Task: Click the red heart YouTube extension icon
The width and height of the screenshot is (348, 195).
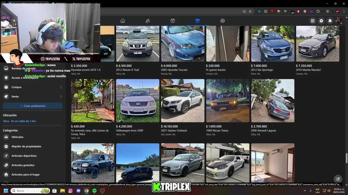Action: 272,11
